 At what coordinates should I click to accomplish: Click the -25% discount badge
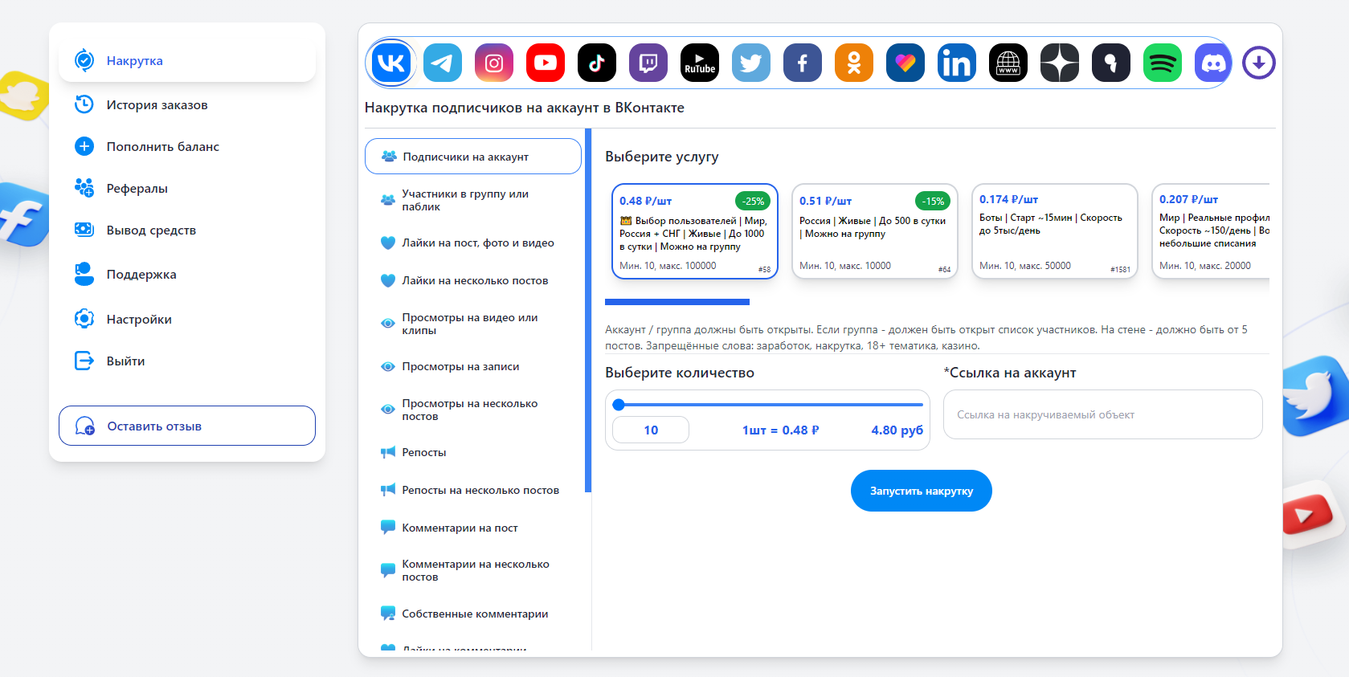coord(753,201)
